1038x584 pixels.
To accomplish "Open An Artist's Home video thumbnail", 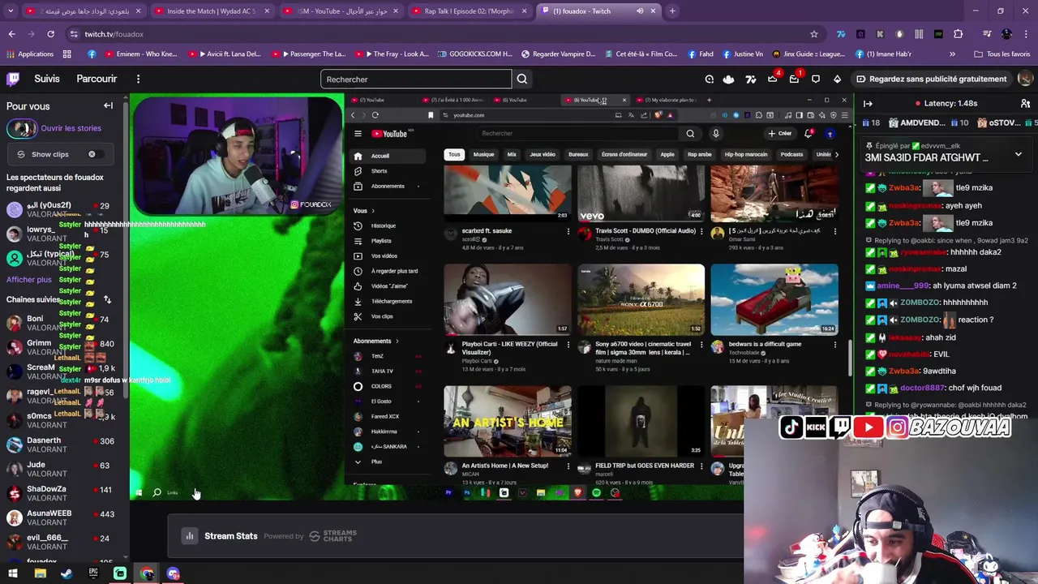I will coord(508,421).
